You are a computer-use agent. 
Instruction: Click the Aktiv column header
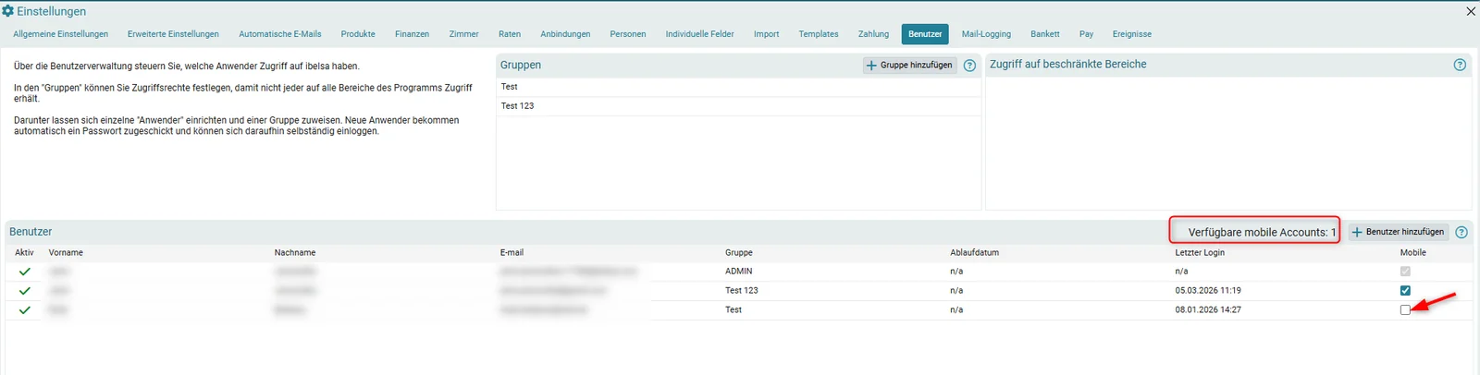pyautogui.click(x=24, y=253)
